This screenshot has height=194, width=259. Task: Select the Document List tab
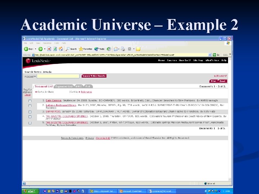tap(44, 87)
